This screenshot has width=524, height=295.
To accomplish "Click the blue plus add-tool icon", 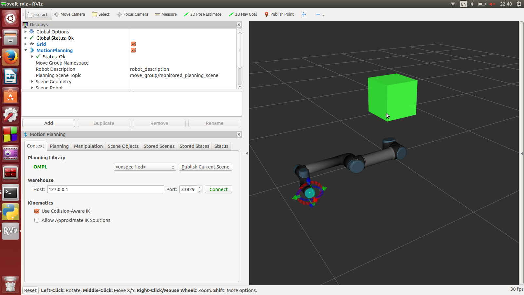I will [304, 14].
